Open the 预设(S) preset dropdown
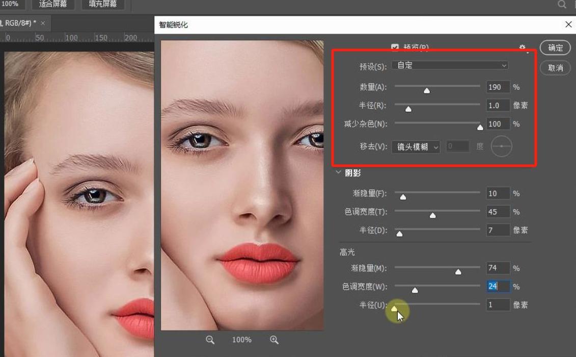Screen dimensions: 576x357 click(x=450, y=65)
